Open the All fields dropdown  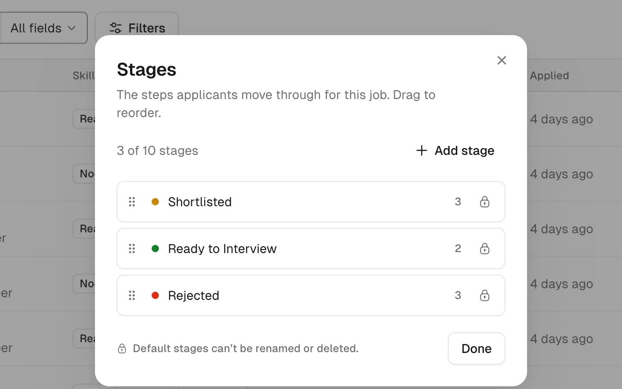tap(43, 28)
